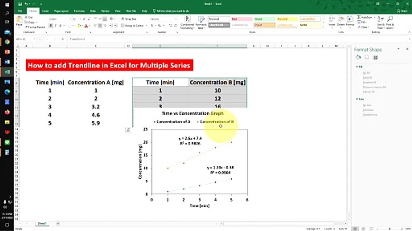Click the Undo arrow icon

tap(27, 4)
